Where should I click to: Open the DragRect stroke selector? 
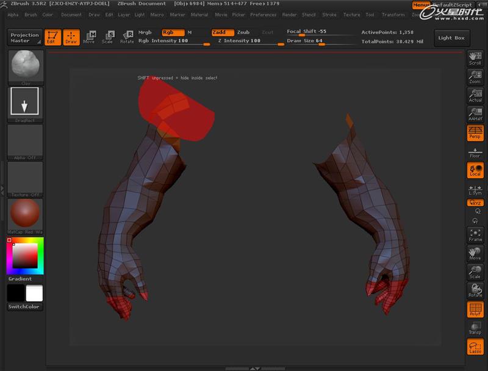pos(25,104)
